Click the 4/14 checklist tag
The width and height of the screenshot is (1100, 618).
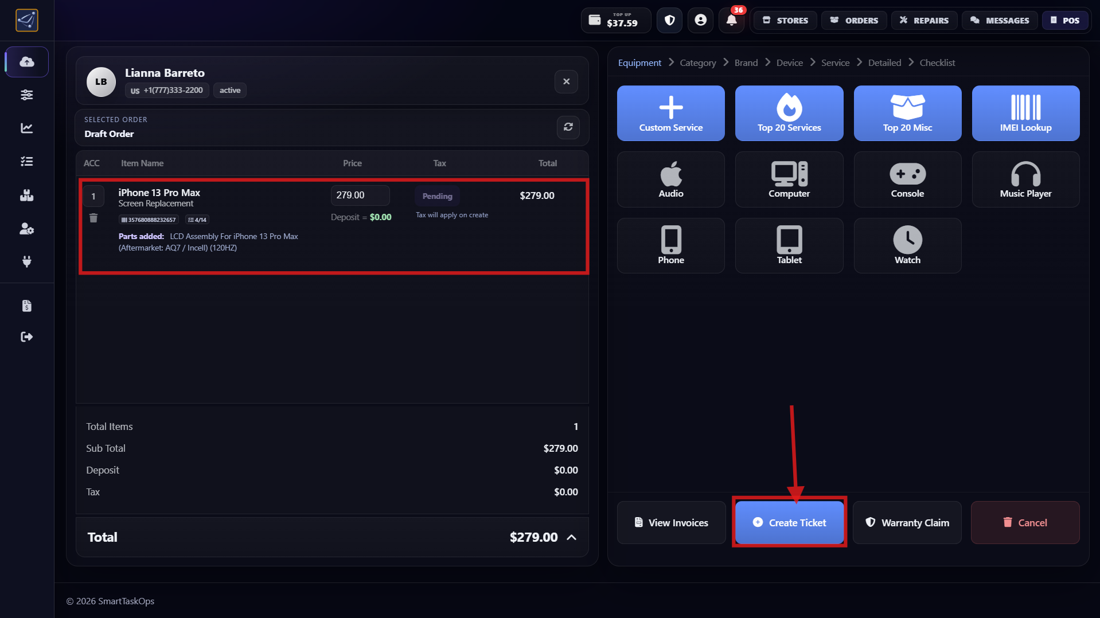[x=197, y=220]
